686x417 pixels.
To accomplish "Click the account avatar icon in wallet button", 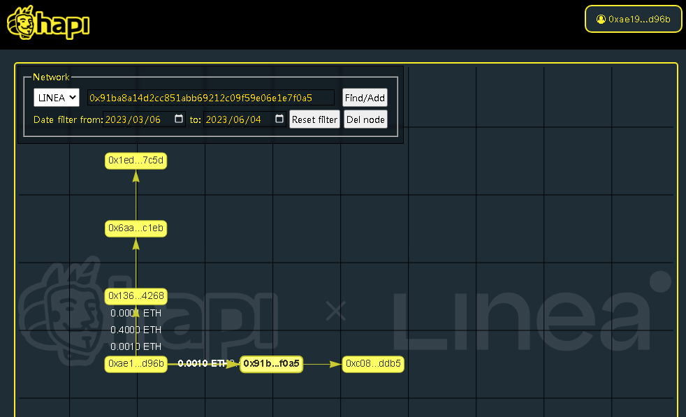I will tap(601, 20).
